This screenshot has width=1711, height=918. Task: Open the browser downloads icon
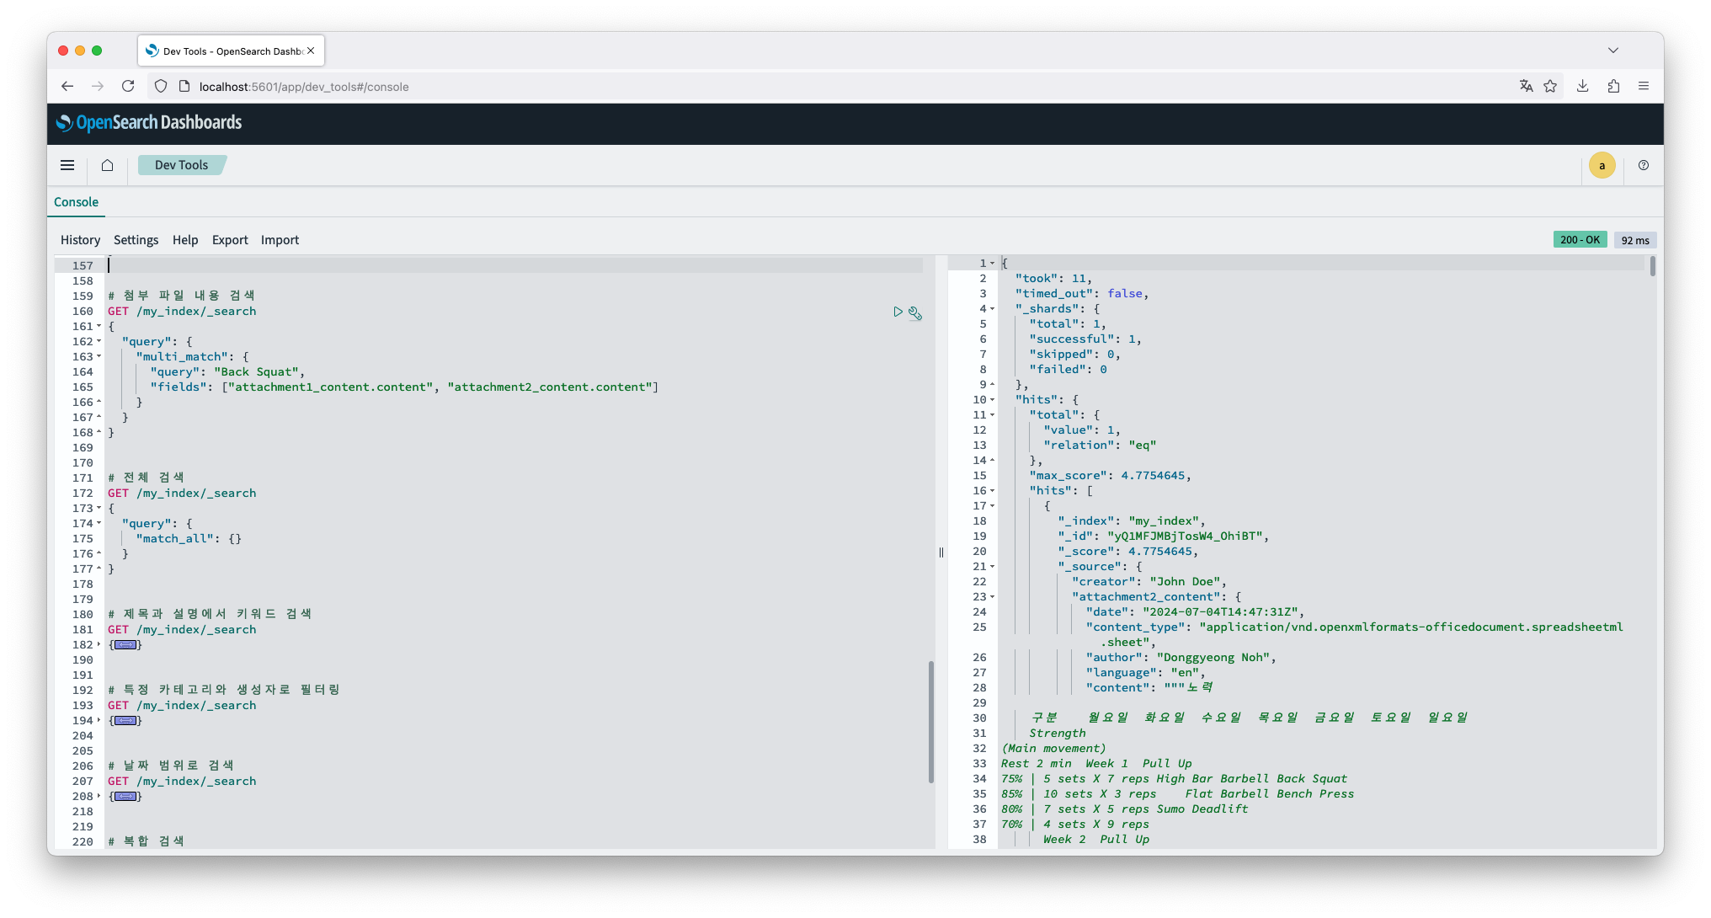point(1582,86)
